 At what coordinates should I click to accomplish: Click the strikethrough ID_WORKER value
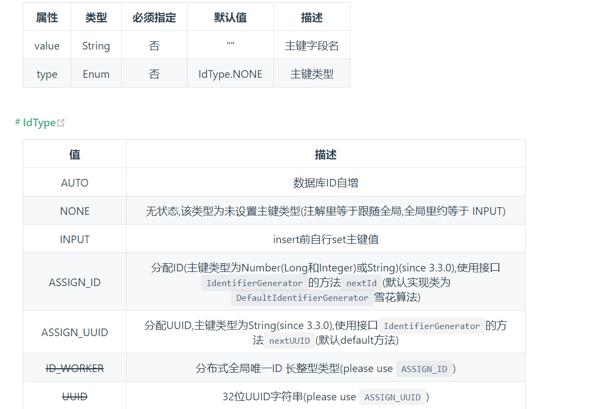tap(74, 369)
